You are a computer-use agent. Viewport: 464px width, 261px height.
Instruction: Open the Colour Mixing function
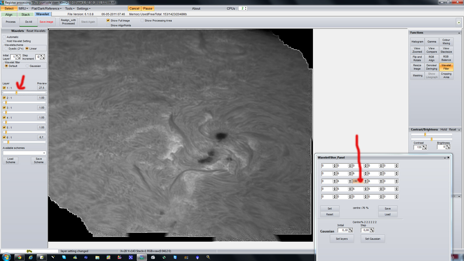[x=446, y=42]
